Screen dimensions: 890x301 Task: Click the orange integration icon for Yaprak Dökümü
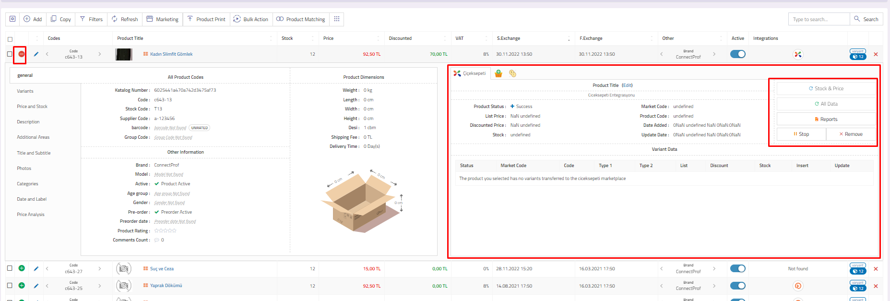click(x=798, y=286)
